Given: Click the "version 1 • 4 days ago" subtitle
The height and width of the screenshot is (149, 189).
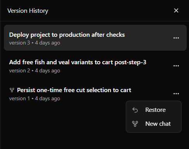Looking at the screenshot, I should (35, 99).
